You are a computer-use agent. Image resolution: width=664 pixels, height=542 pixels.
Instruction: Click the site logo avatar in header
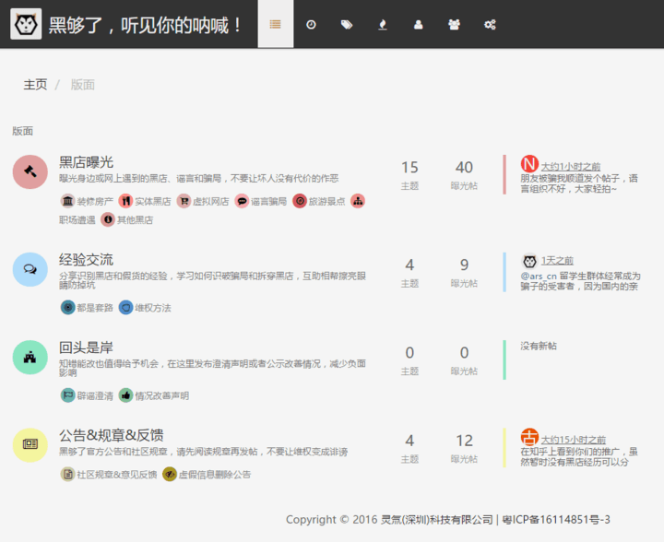26,24
